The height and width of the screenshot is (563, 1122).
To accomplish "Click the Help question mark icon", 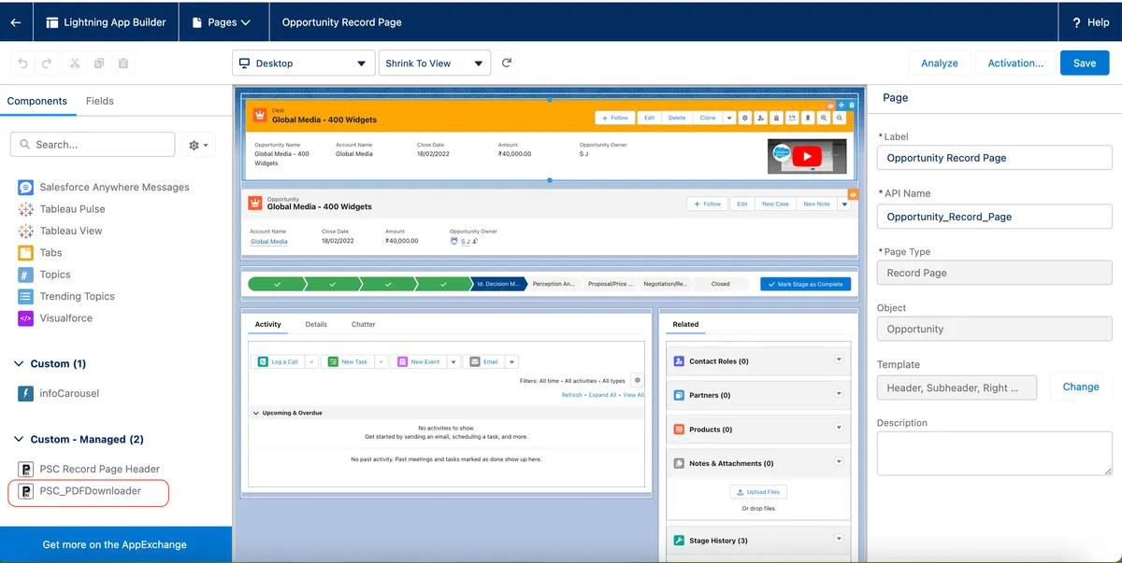I will [1077, 22].
